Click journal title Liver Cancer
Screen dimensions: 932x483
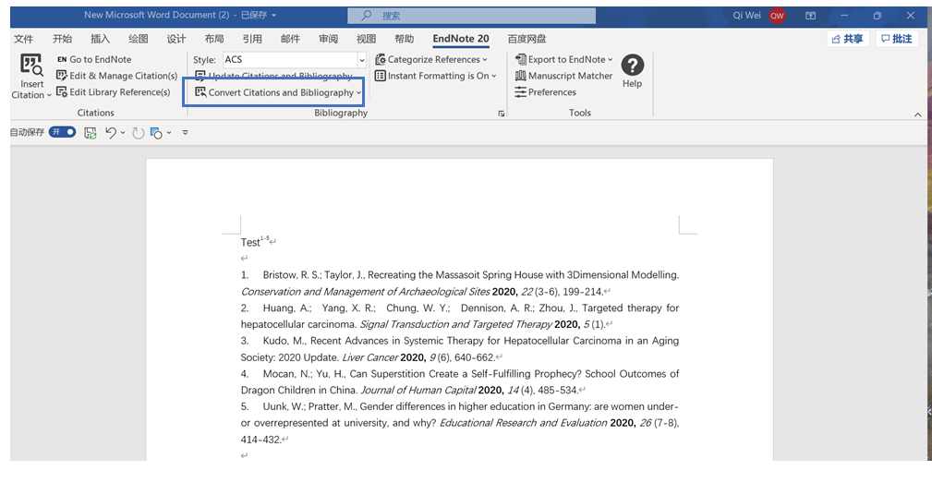tap(369, 357)
